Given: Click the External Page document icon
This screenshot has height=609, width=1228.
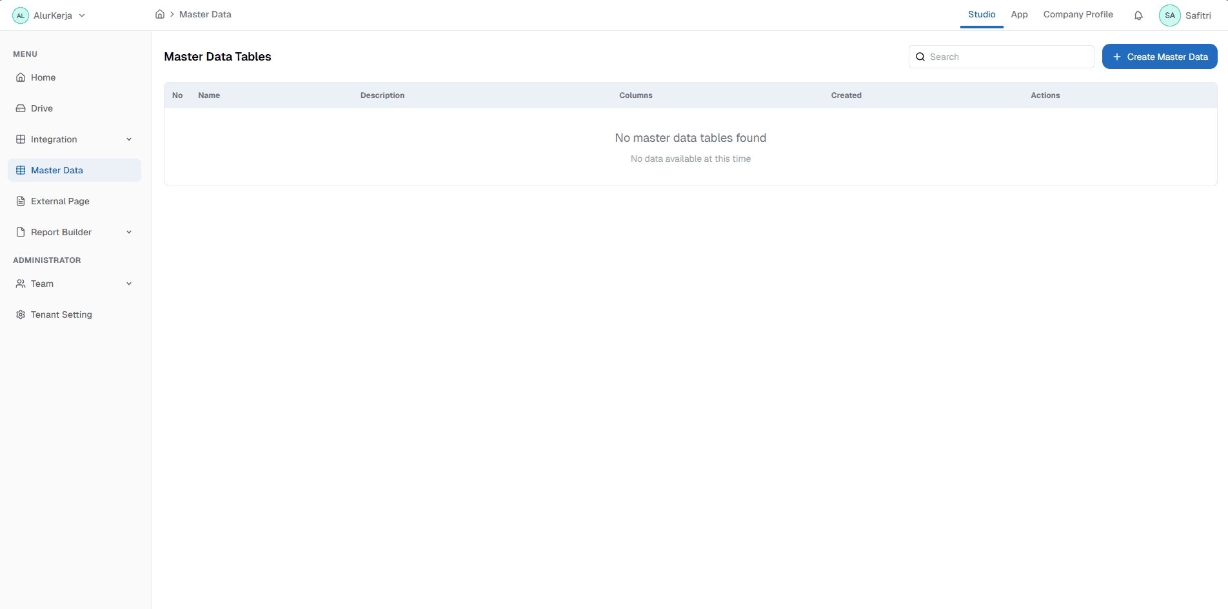Looking at the screenshot, I should pos(21,201).
